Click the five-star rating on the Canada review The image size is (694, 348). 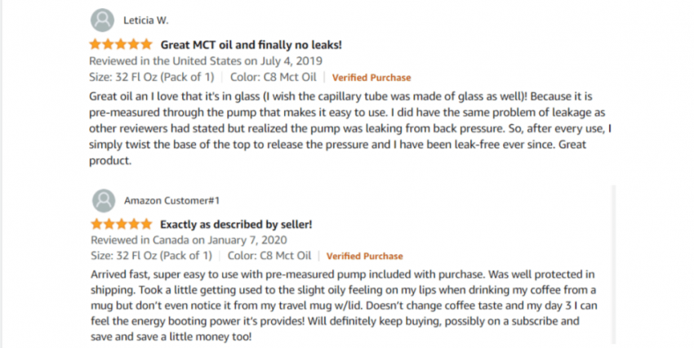click(122, 224)
